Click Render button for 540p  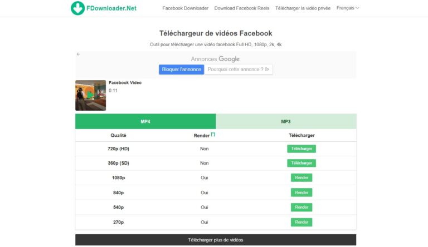point(301,207)
